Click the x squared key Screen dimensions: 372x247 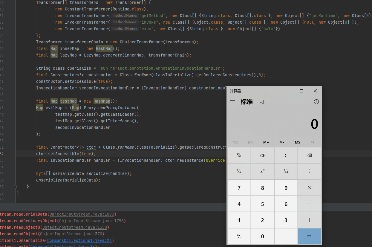click(x=262, y=171)
